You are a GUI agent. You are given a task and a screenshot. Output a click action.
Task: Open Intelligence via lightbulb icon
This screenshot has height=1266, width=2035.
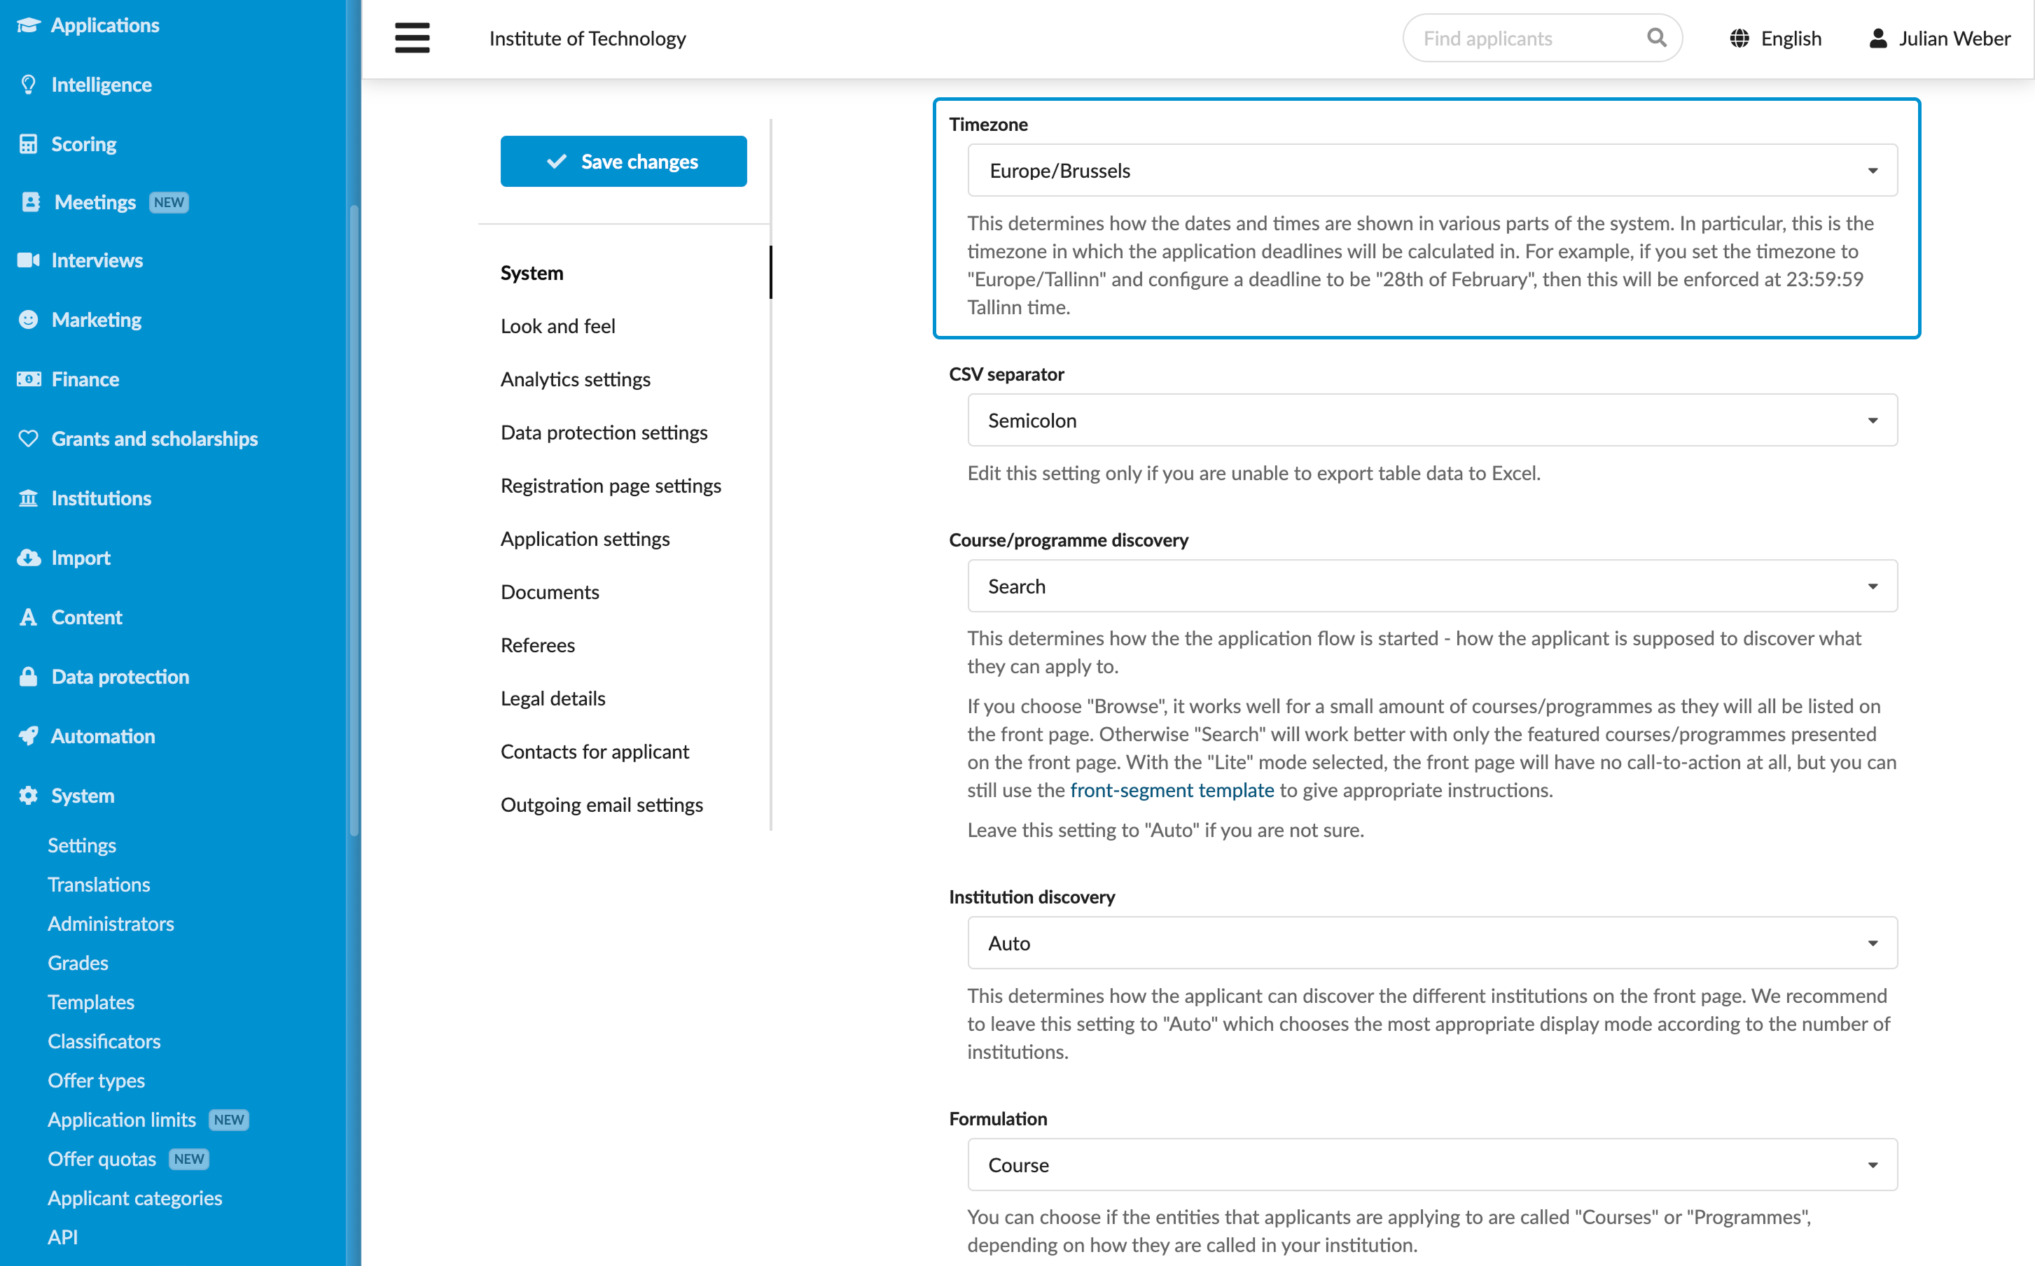click(29, 85)
